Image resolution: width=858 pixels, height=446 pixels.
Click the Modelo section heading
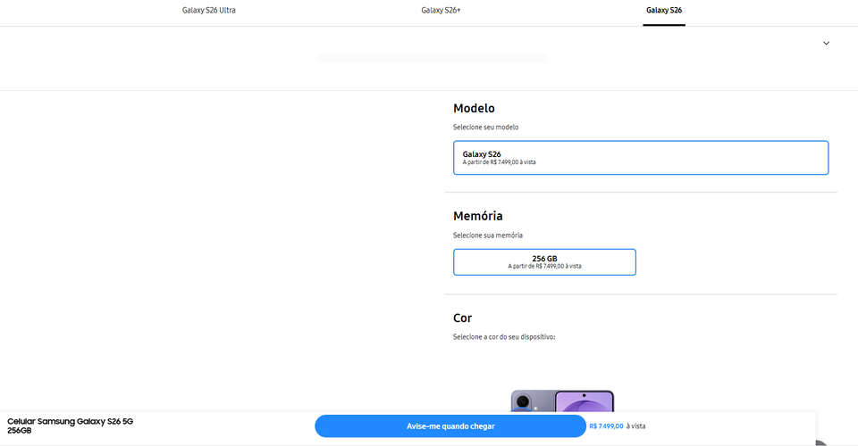coord(474,108)
